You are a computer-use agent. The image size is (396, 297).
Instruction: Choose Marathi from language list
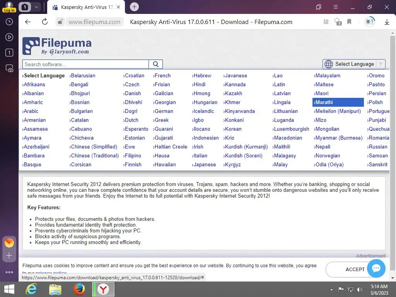338,102
